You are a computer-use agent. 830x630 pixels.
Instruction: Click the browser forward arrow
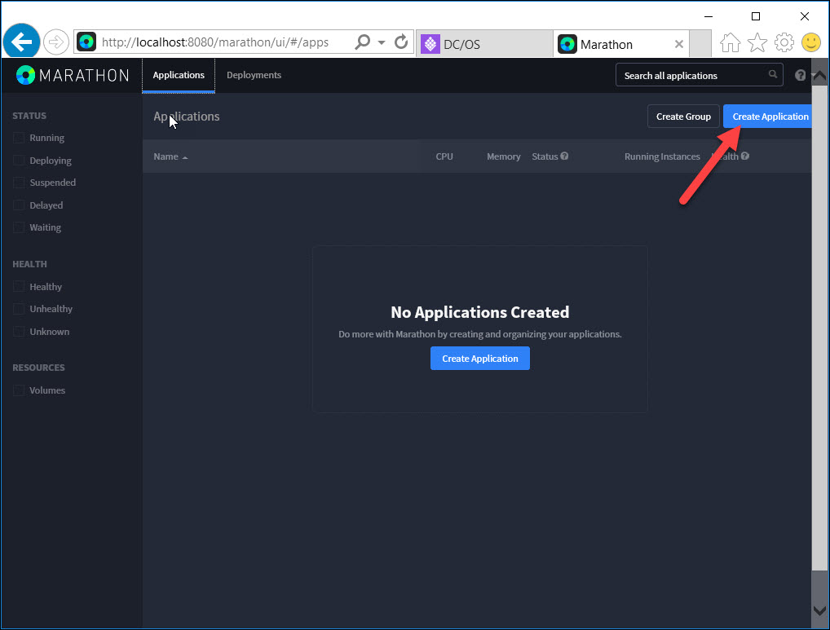click(55, 42)
